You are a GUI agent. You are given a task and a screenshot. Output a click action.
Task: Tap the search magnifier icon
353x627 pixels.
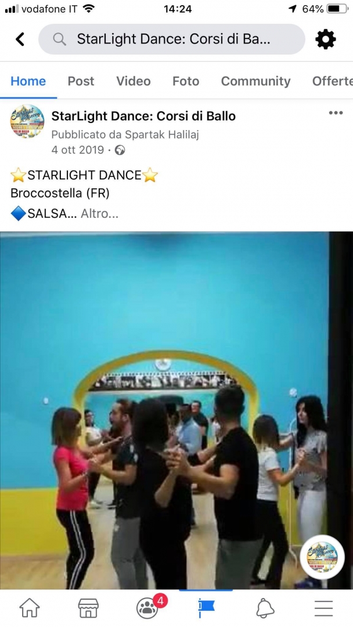click(x=60, y=39)
